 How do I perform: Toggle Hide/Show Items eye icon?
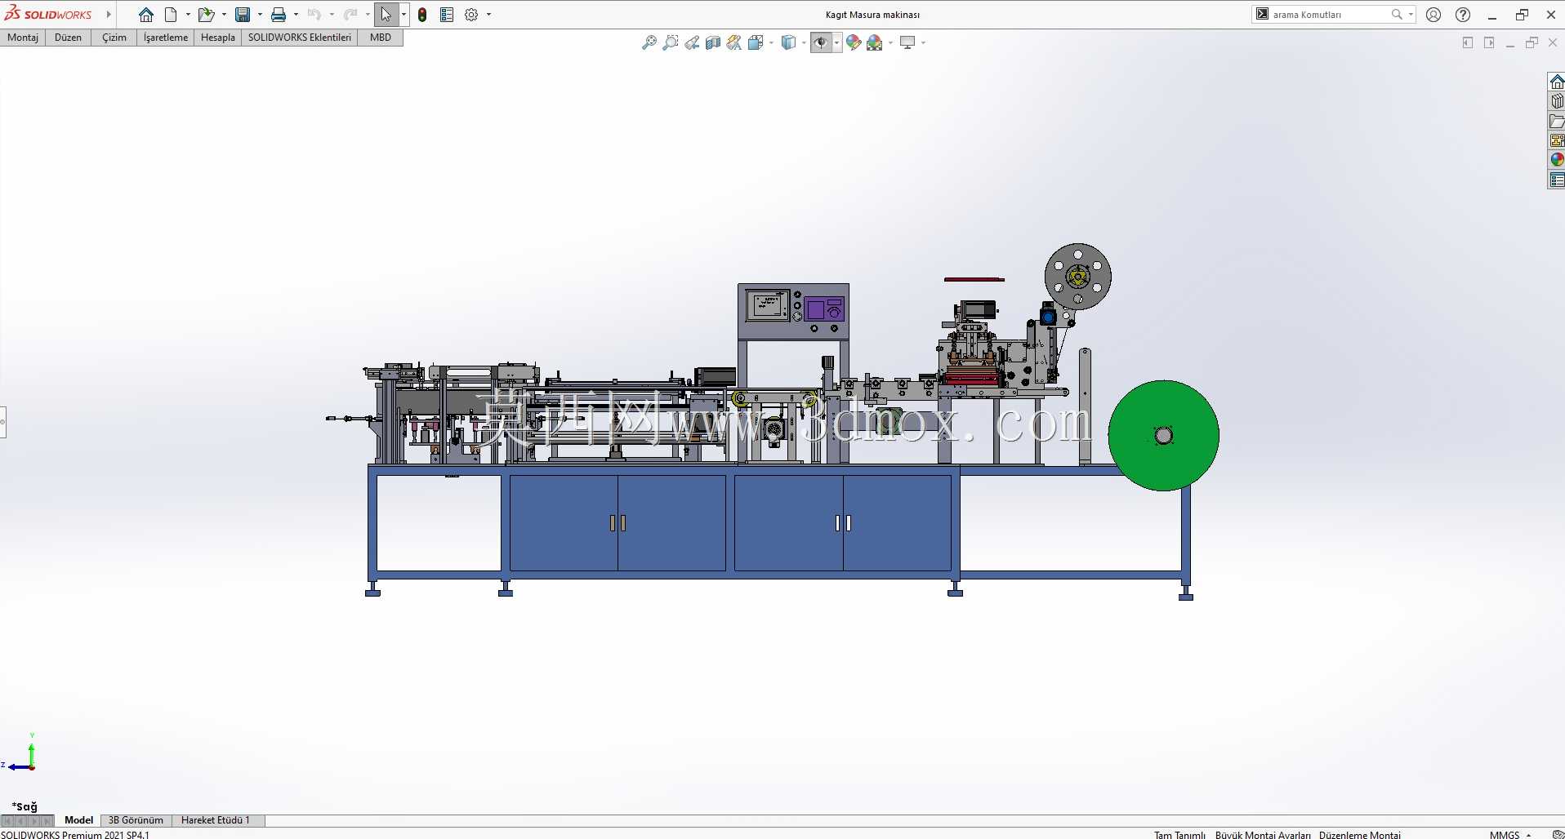click(x=821, y=42)
